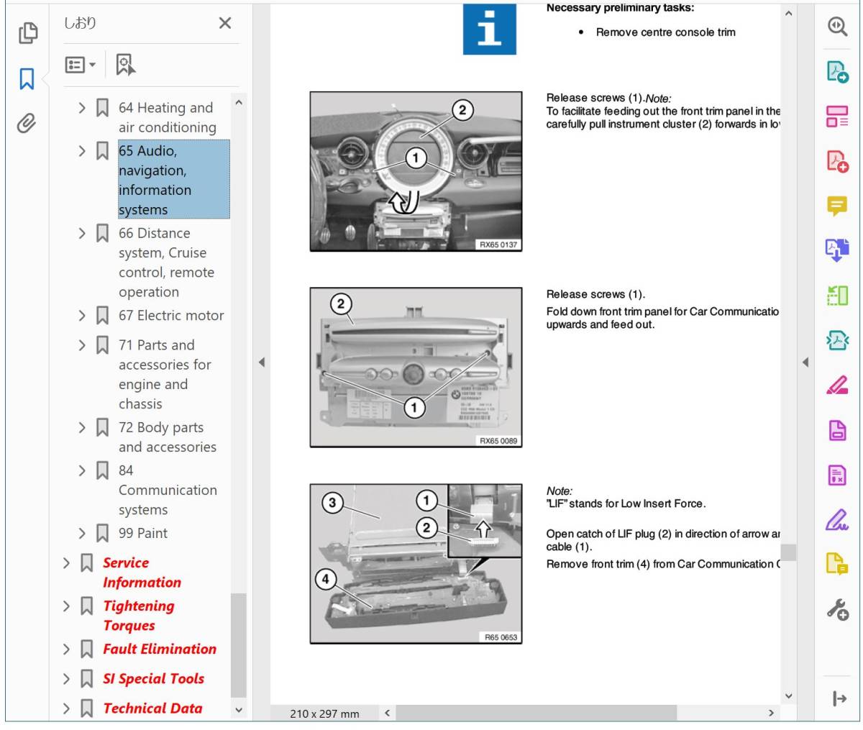Expand the 64 Heating and air conditioning bookmark
This screenshot has height=730, width=863.
pos(82,108)
